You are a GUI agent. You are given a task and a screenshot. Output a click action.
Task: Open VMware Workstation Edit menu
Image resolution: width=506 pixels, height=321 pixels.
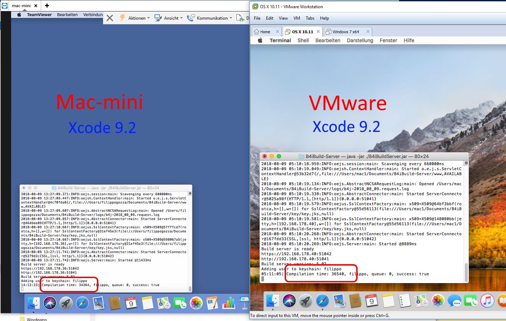(270, 18)
